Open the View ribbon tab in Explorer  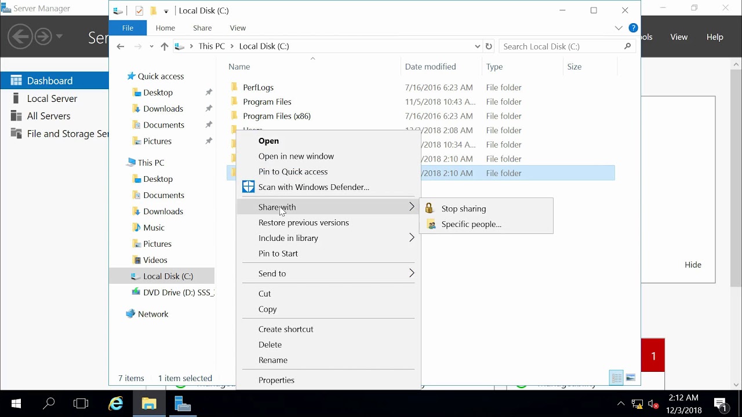click(x=238, y=28)
